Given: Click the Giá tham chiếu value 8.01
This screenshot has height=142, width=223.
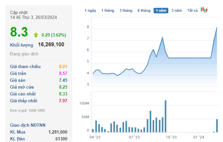Looking at the screenshot, I should [x=63, y=66].
